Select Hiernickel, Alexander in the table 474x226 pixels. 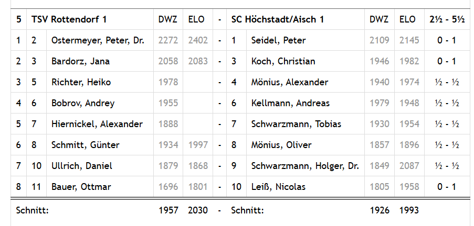(x=97, y=124)
